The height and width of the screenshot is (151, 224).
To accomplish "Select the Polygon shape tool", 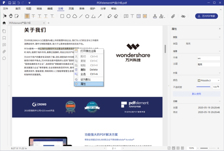I will point(87,16).
